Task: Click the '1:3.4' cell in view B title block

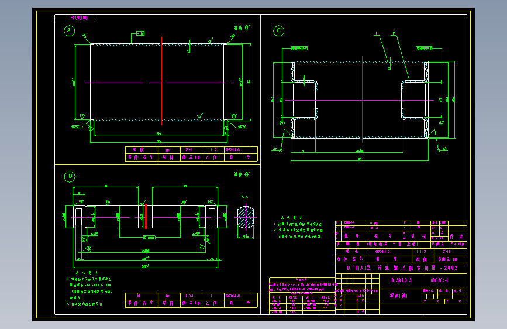Action: coord(191,296)
